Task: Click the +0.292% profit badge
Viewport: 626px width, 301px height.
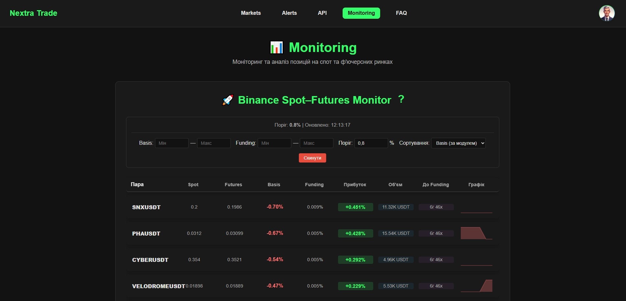Action: (355, 260)
